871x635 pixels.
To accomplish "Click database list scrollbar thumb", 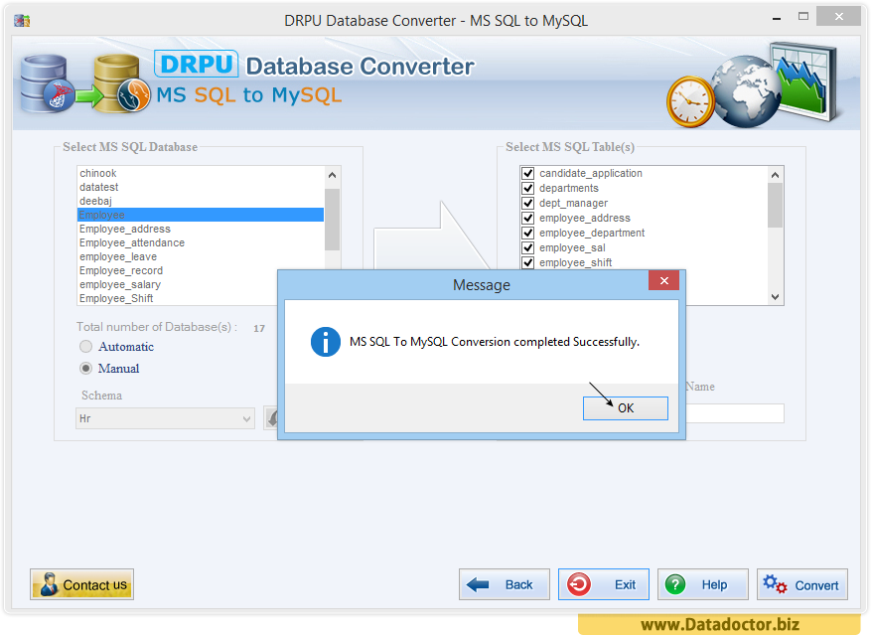I will tap(332, 220).
